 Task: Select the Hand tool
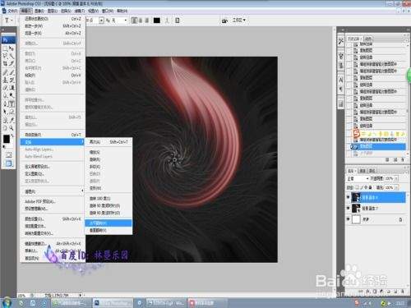tap(5, 128)
